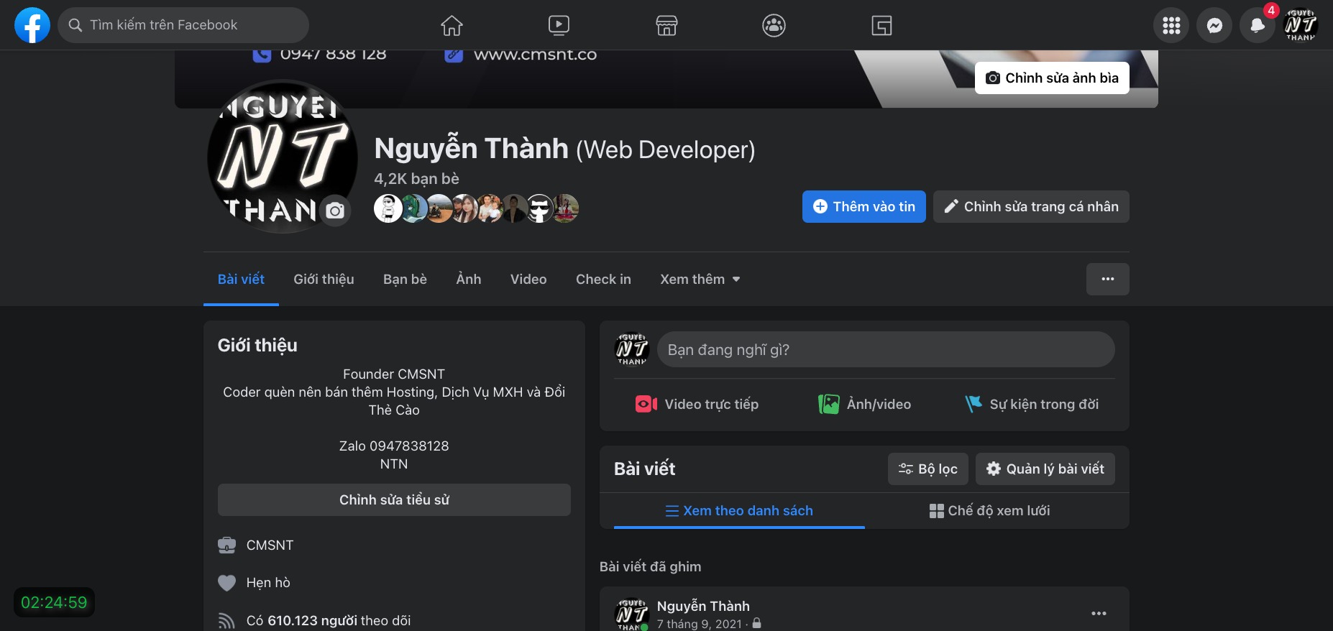Switch to the Bài viết tab

(241, 279)
